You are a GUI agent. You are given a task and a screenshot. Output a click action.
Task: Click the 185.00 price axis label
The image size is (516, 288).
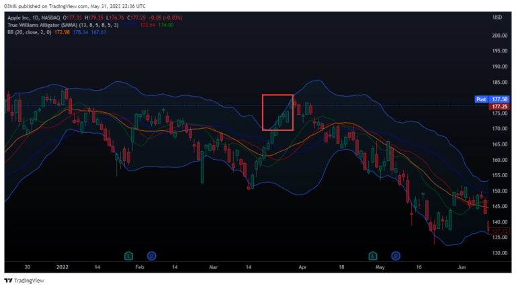coord(500,82)
